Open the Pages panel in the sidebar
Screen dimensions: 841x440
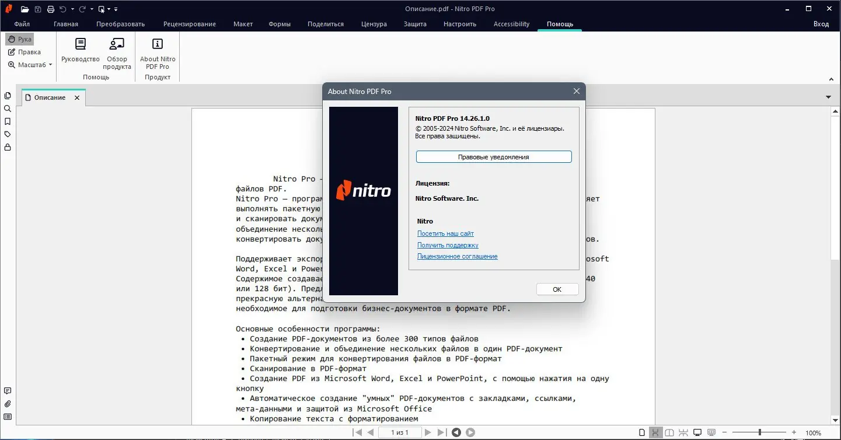[x=8, y=96]
